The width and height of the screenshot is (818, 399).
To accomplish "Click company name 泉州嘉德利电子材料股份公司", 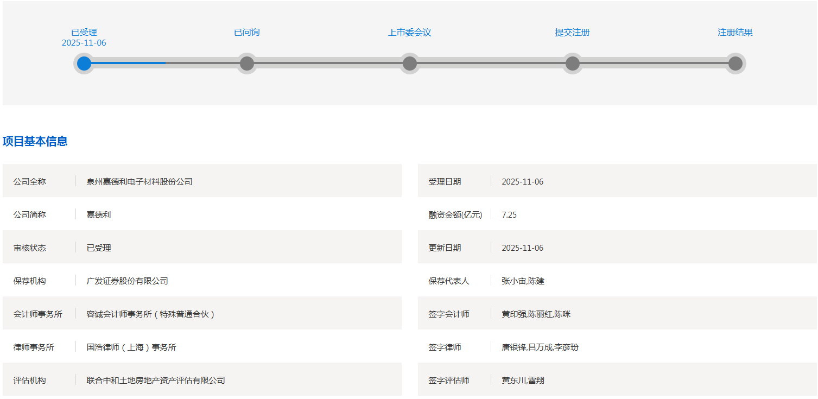I will 139,182.
